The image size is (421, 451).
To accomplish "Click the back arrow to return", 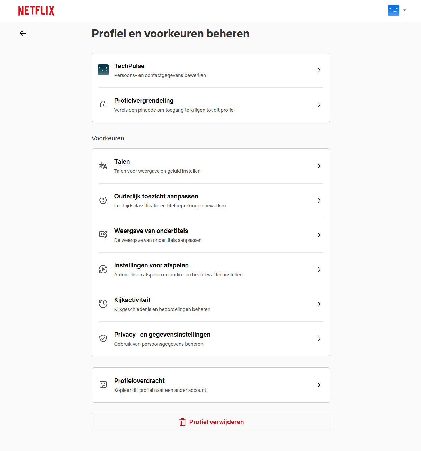I will tap(23, 33).
